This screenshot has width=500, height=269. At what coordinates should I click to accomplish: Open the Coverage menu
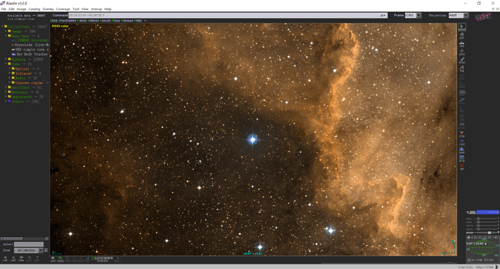(x=63, y=9)
